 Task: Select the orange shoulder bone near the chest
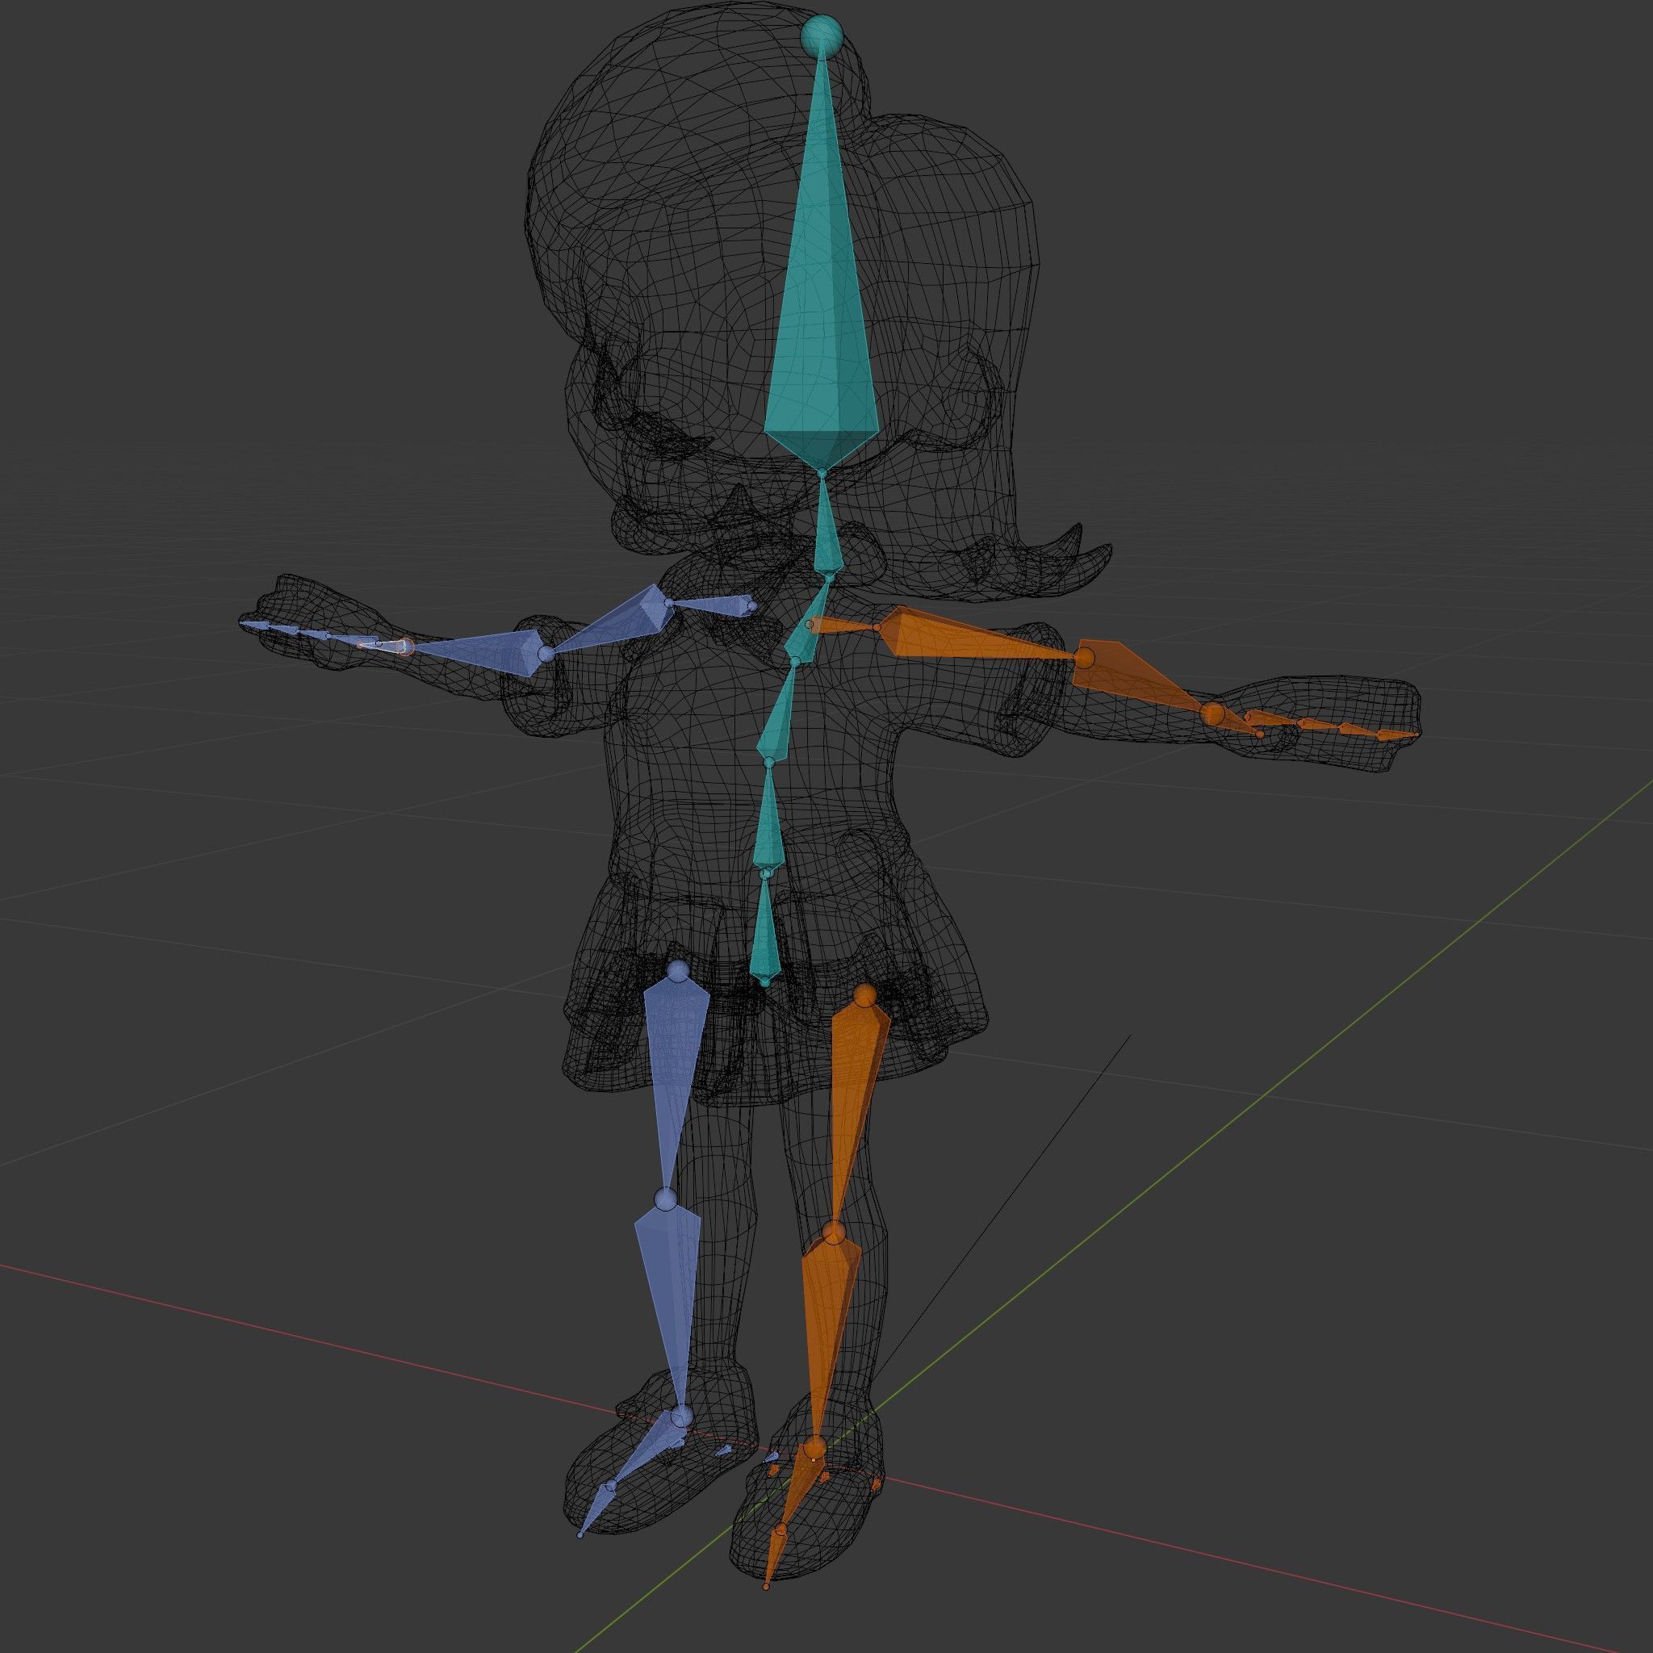[x=843, y=625]
